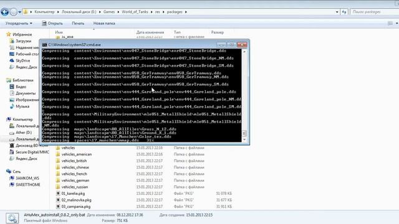
Task: Open Рабочий стол in the sidebar
Action: [27, 54]
